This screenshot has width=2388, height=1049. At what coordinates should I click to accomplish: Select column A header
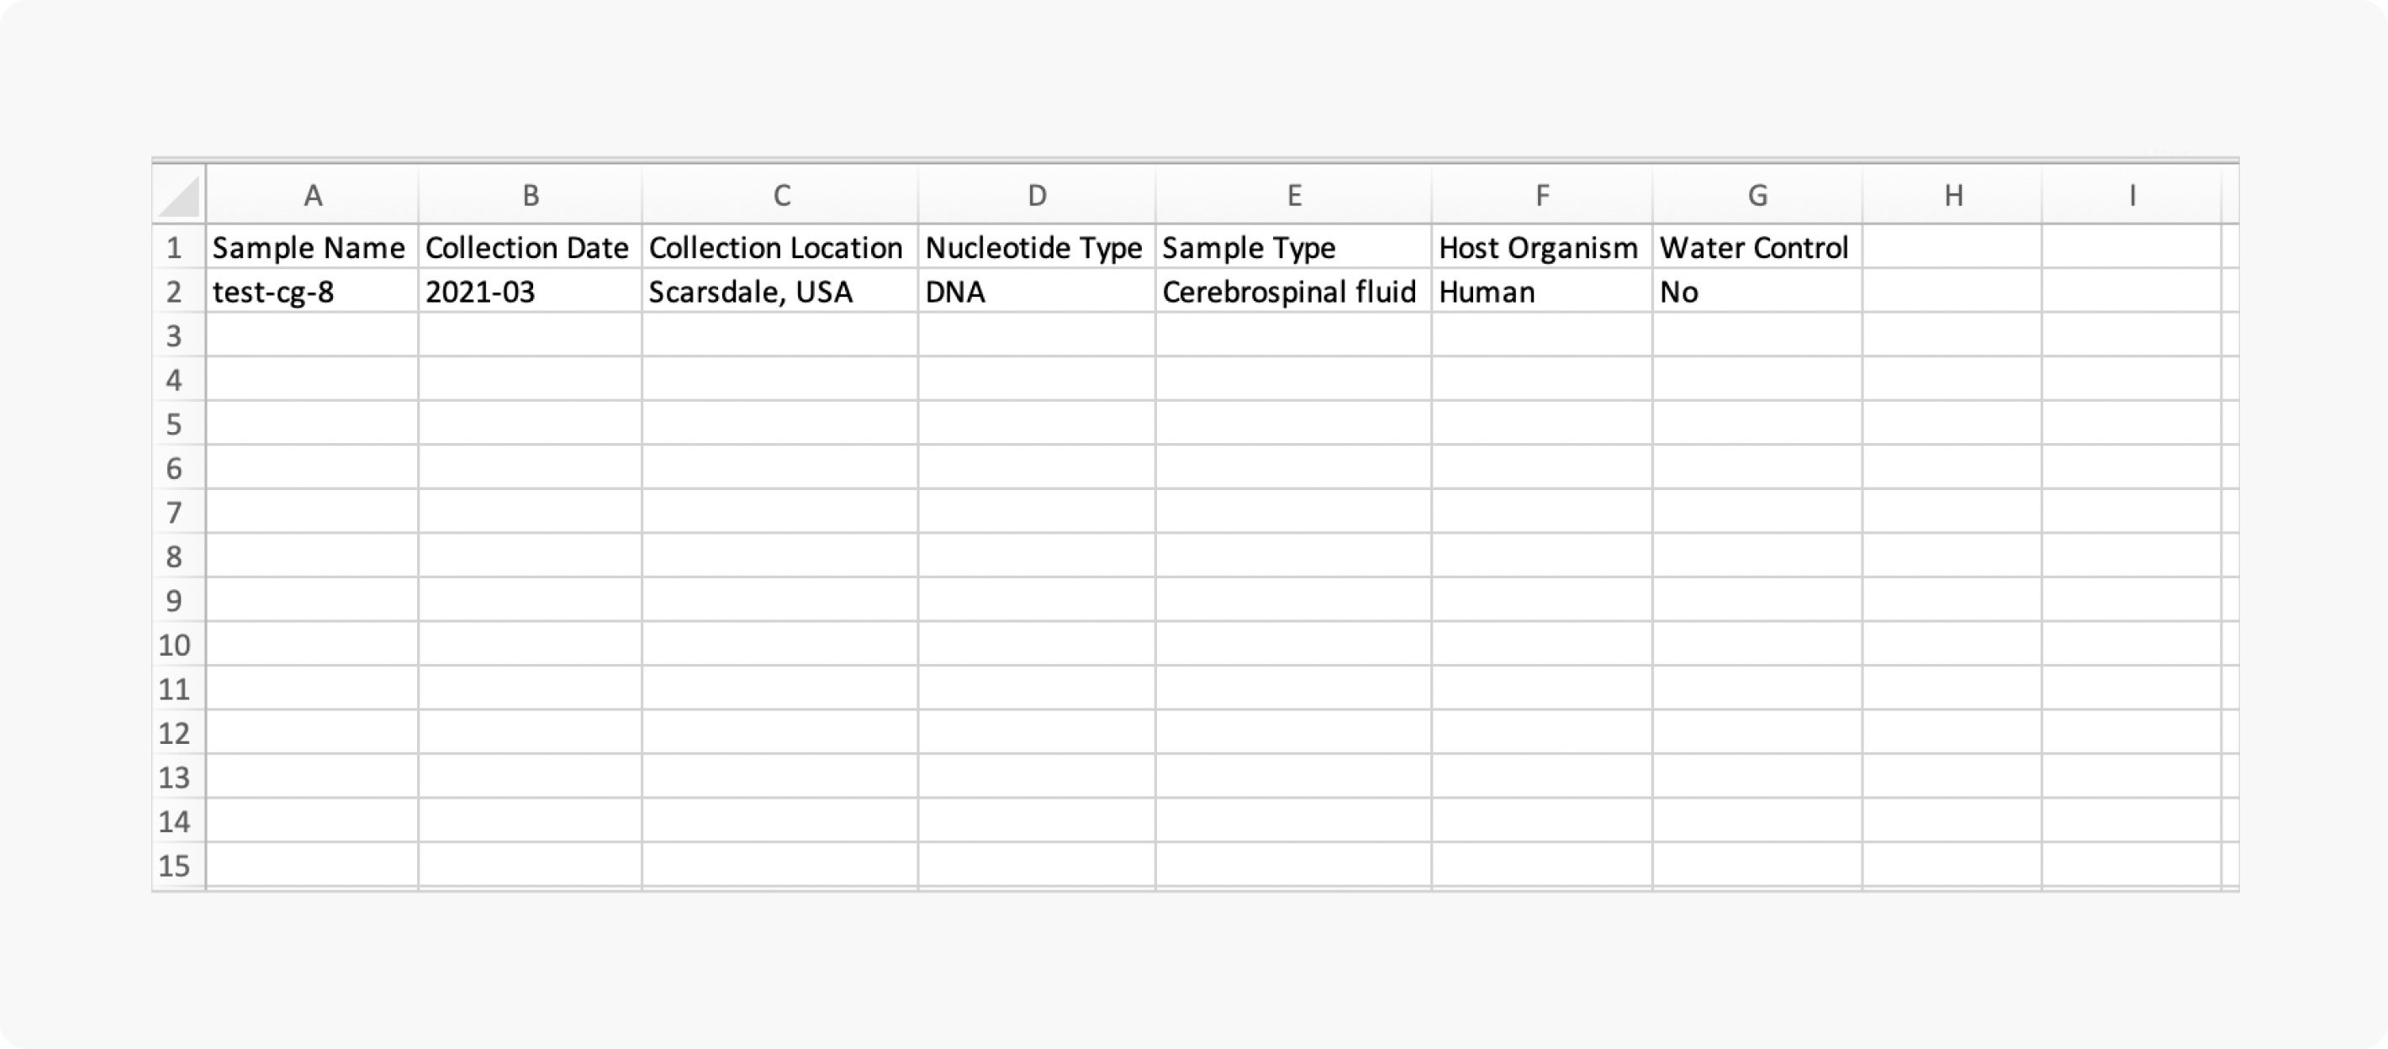pyautogui.click(x=313, y=195)
